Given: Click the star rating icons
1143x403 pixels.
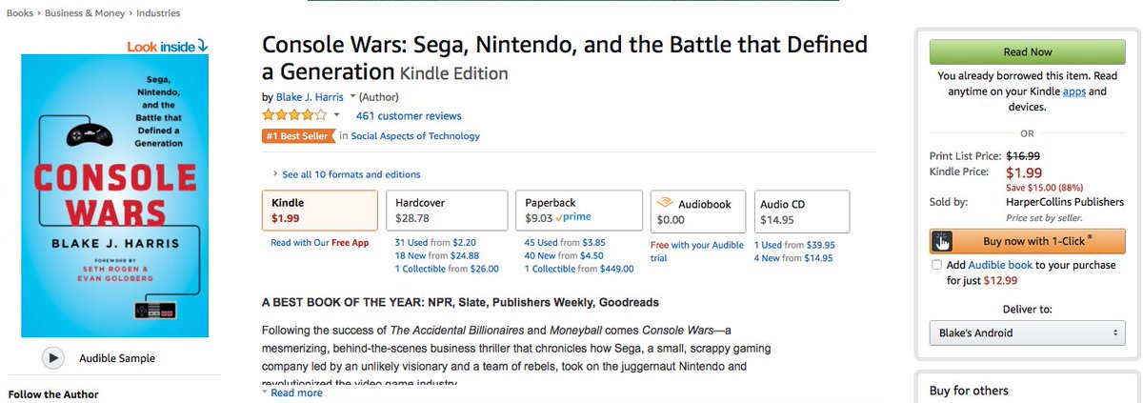Looking at the screenshot, I should (x=294, y=115).
